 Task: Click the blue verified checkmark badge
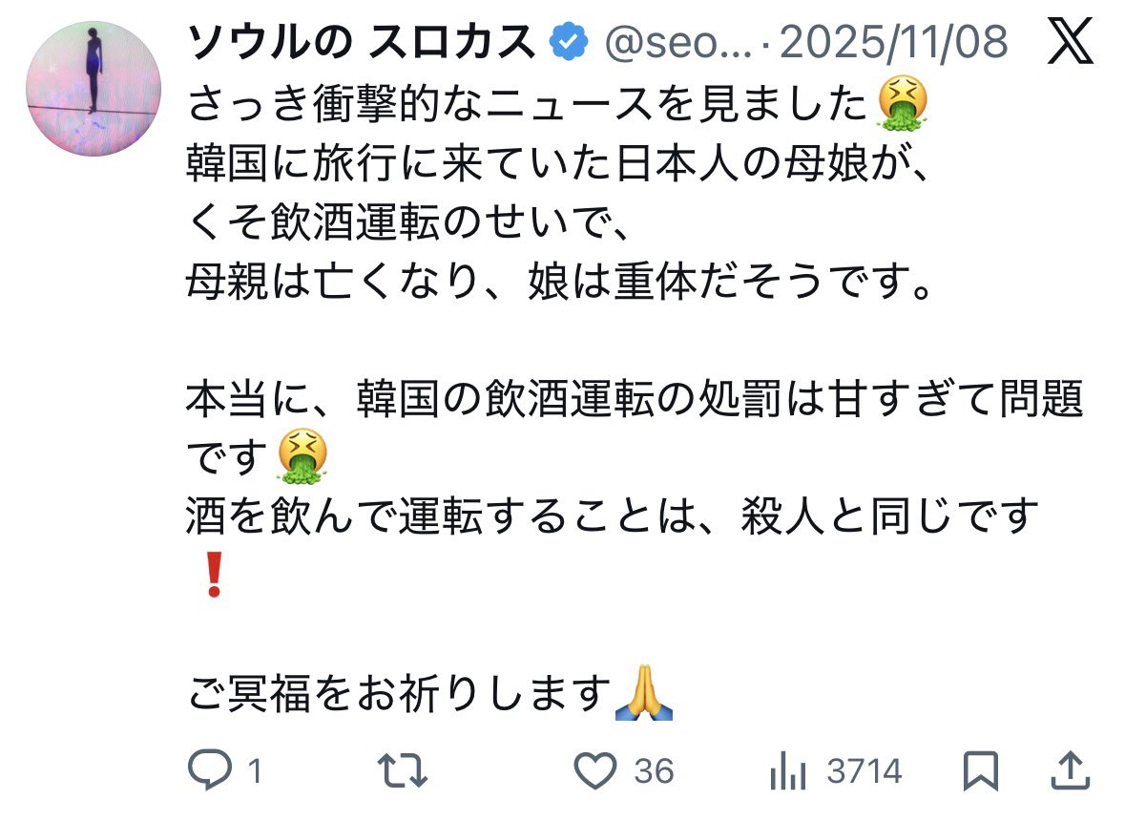569,41
